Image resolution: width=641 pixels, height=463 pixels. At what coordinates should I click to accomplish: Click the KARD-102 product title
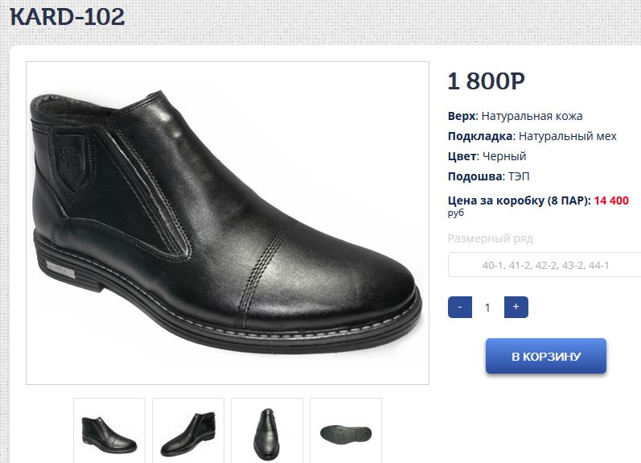pyautogui.click(x=68, y=17)
